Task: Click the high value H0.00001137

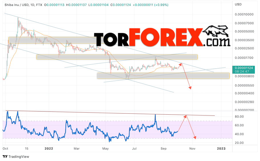Action: [x=76, y=5]
